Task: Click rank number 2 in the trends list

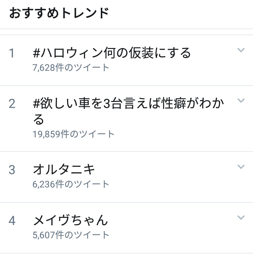Action: (12, 104)
